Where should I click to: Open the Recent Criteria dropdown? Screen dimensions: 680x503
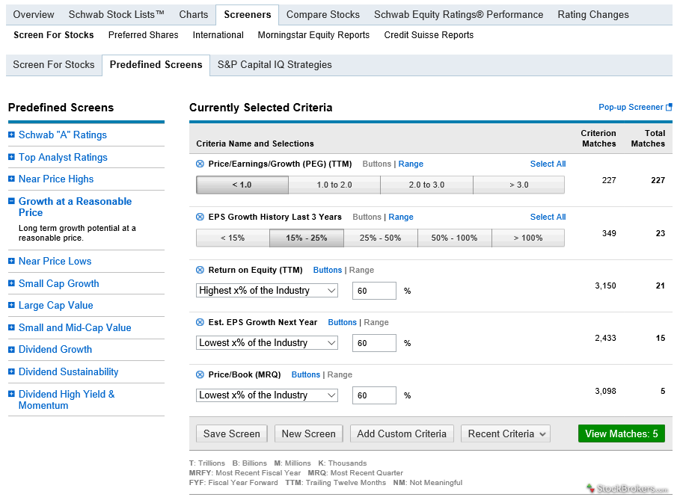pos(505,433)
